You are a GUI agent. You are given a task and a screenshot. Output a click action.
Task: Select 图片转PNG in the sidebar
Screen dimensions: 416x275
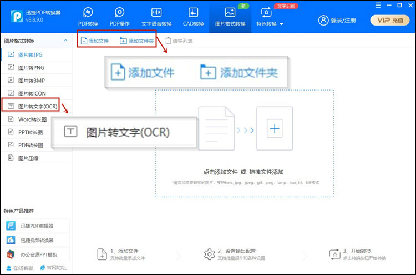pos(37,67)
